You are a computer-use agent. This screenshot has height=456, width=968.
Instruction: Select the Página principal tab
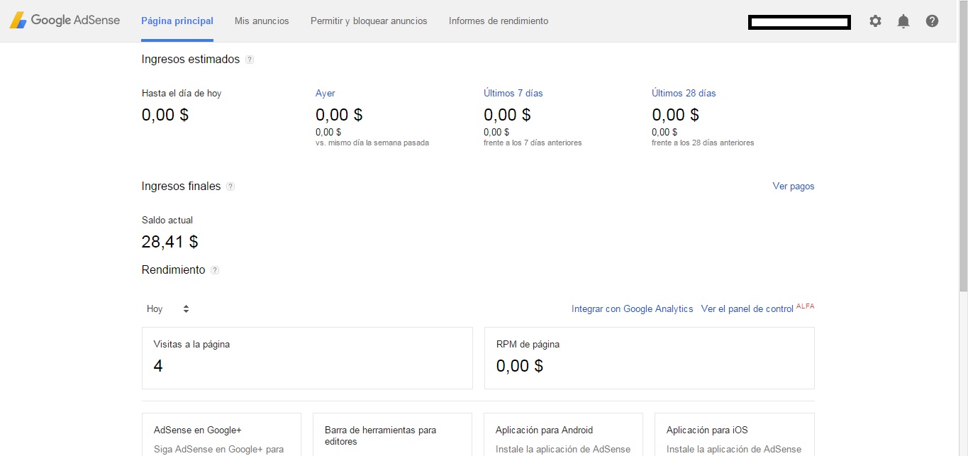click(177, 21)
